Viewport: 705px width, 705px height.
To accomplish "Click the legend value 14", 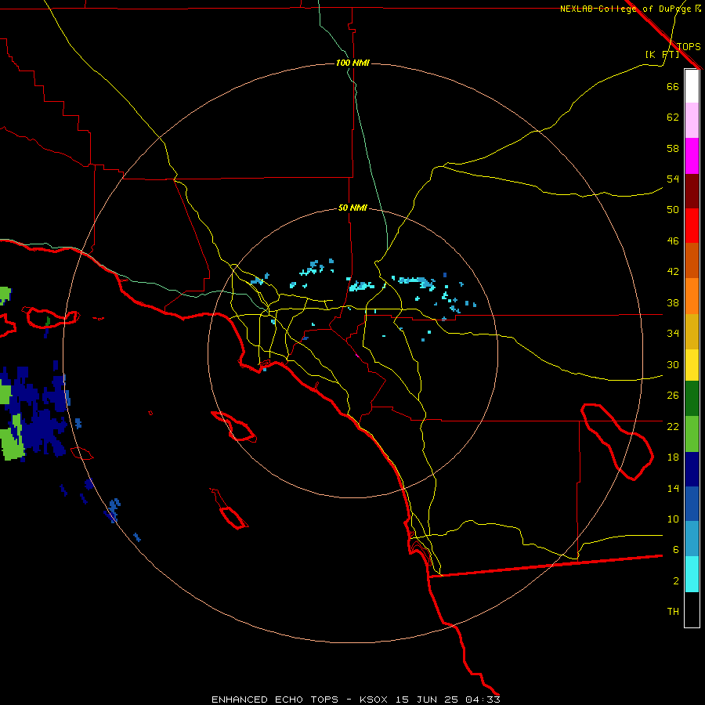I will [x=673, y=488].
